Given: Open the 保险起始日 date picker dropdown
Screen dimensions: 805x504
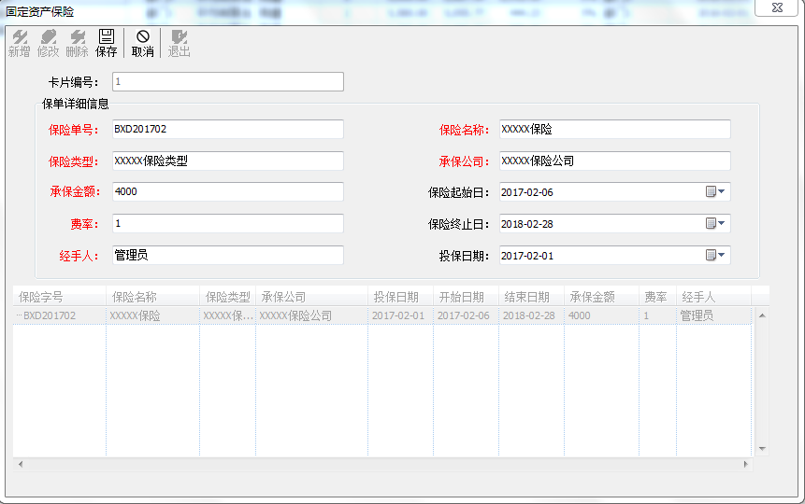Looking at the screenshot, I should pos(715,191).
